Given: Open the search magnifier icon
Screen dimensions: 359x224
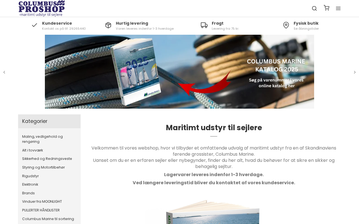Looking at the screenshot, I should (x=314, y=8).
